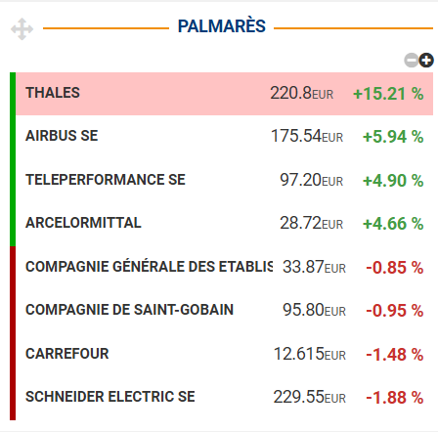This screenshot has height=432, width=438.
Task: Click Teleperformance +4.90 % variation
Action: pos(393,181)
